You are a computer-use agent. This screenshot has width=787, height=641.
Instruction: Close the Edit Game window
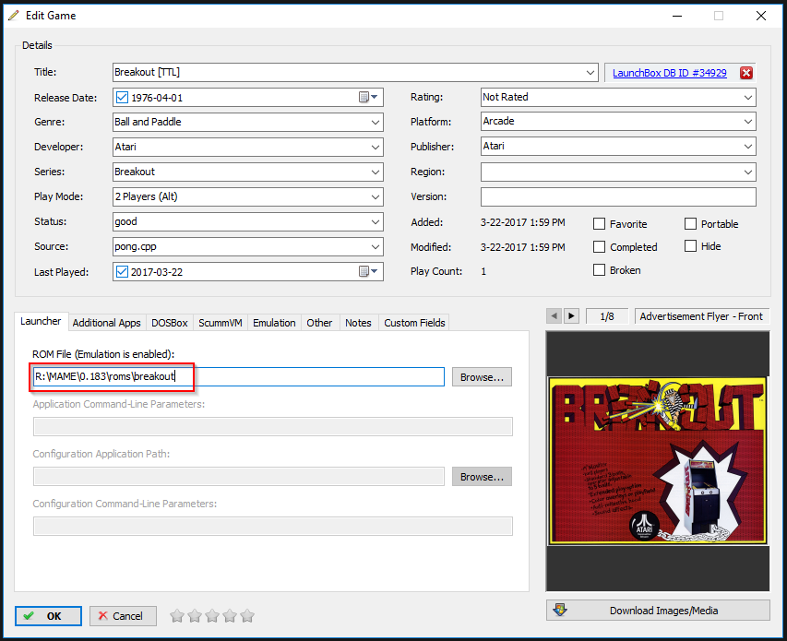click(761, 16)
